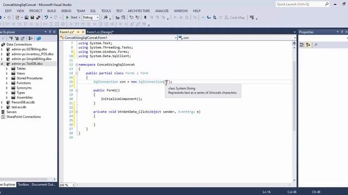Switch to the Toolbox tab
348x195 pixels.
coord(23,185)
